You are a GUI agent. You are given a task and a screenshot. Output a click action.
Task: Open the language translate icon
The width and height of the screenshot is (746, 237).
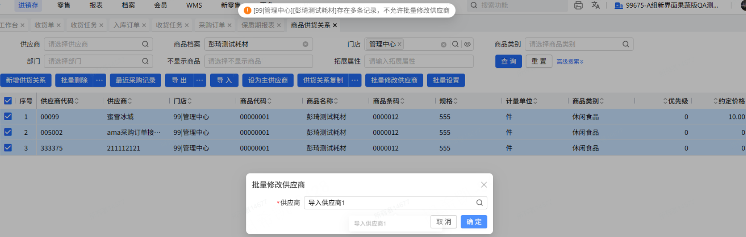click(x=596, y=6)
